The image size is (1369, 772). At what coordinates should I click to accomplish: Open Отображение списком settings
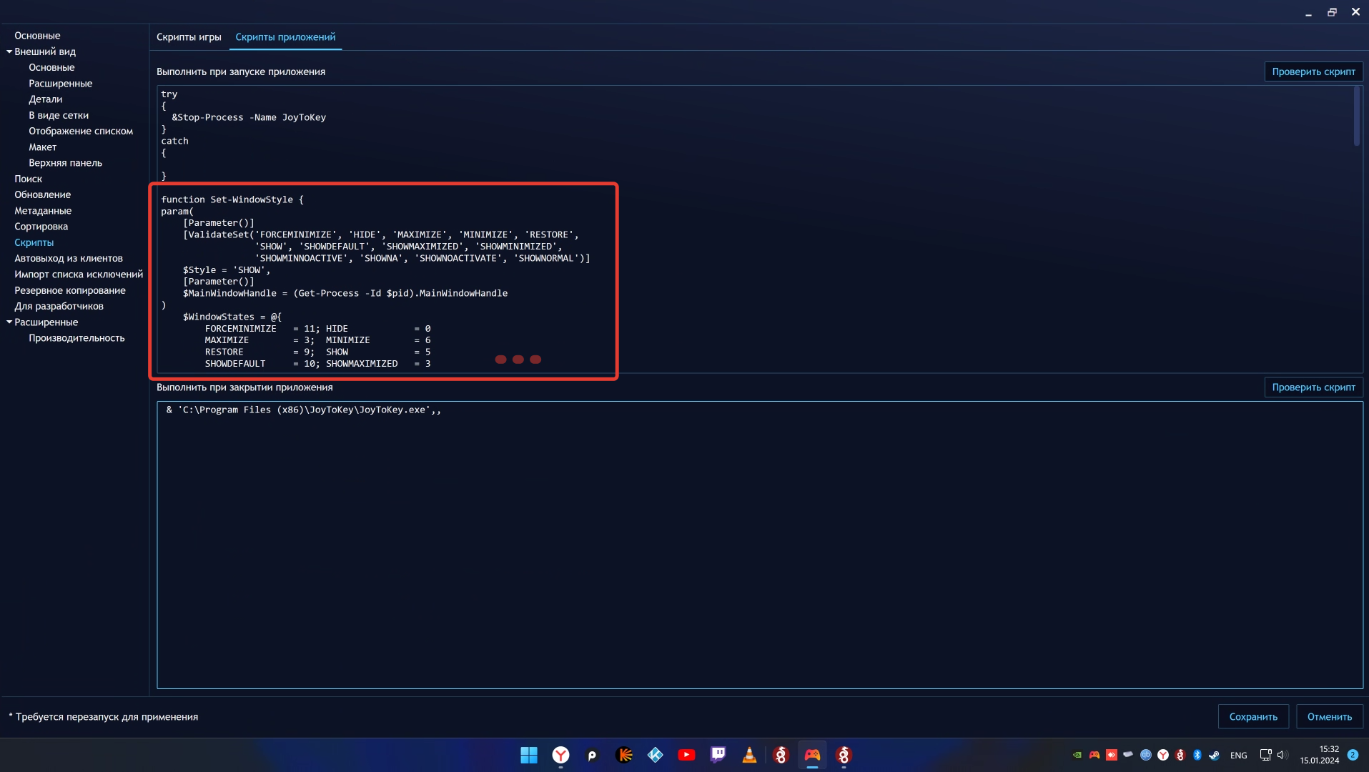tap(81, 132)
